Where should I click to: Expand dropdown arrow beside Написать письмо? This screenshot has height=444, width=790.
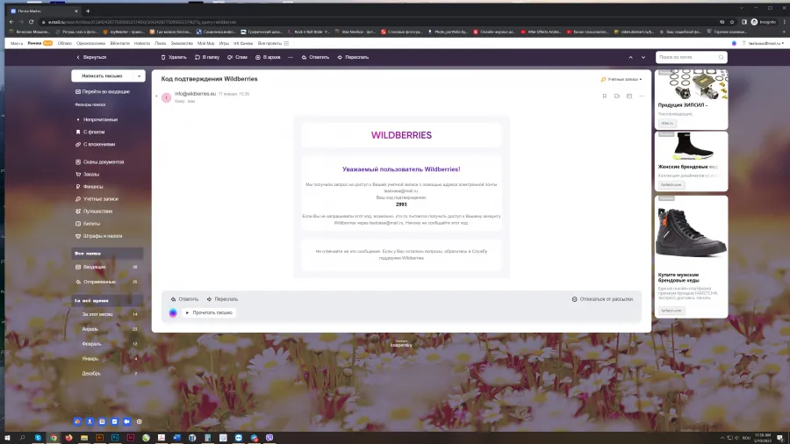click(x=139, y=76)
